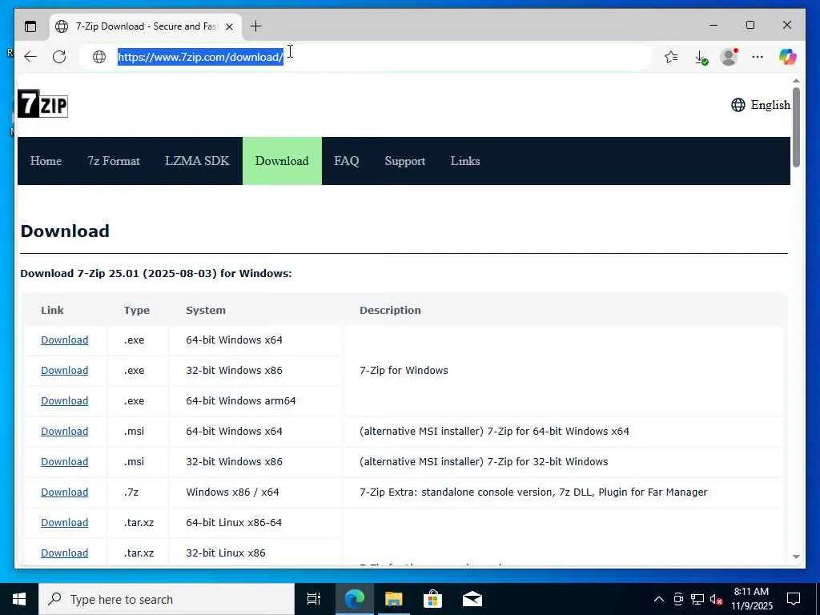Select the Download nav item
820x615 pixels.
[x=282, y=161]
